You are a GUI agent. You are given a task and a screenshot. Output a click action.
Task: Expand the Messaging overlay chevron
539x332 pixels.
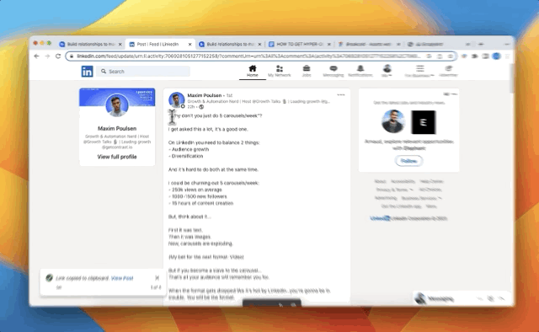pyautogui.click(x=502, y=298)
